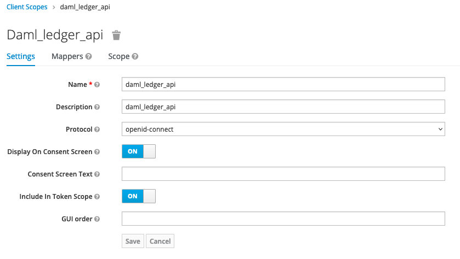Open the Protocol dropdown
460x259 pixels.
click(283, 129)
